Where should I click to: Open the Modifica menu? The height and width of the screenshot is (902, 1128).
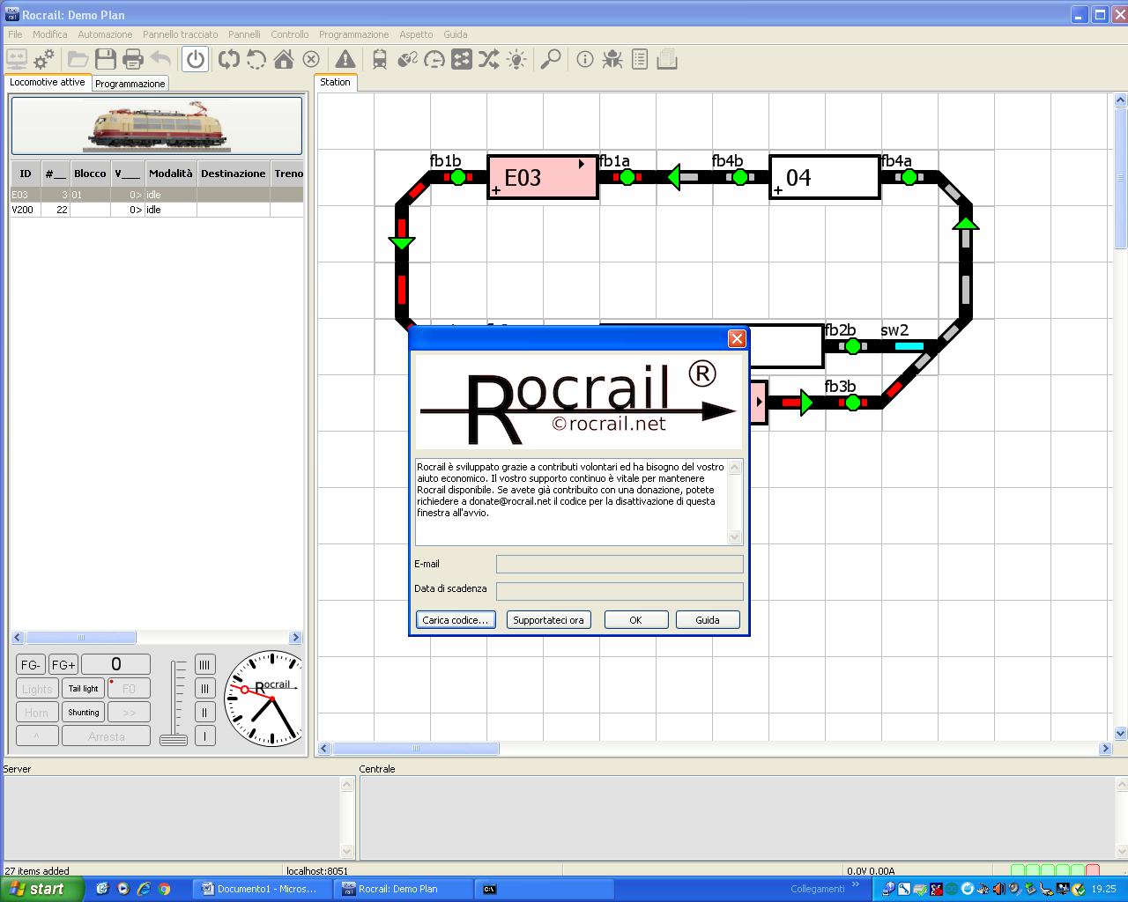tap(49, 34)
